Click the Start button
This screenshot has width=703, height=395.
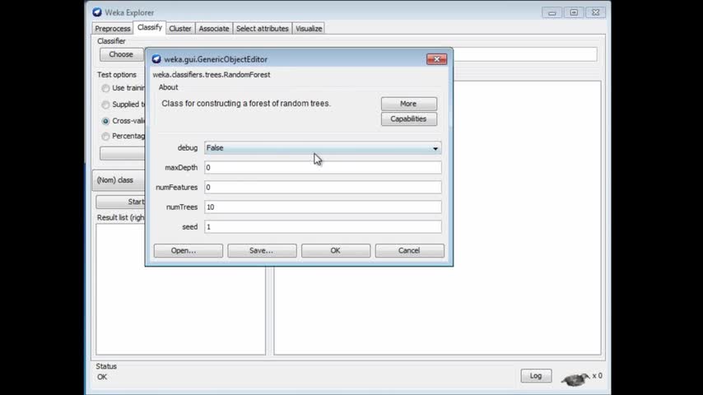pyautogui.click(x=120, y=202)
